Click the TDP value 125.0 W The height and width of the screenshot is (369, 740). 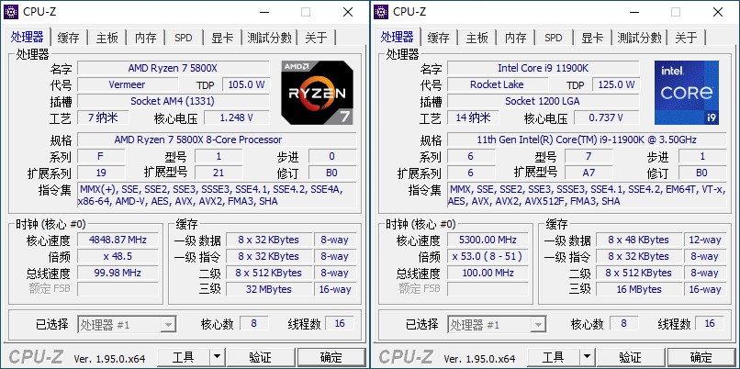pos(616,84)
